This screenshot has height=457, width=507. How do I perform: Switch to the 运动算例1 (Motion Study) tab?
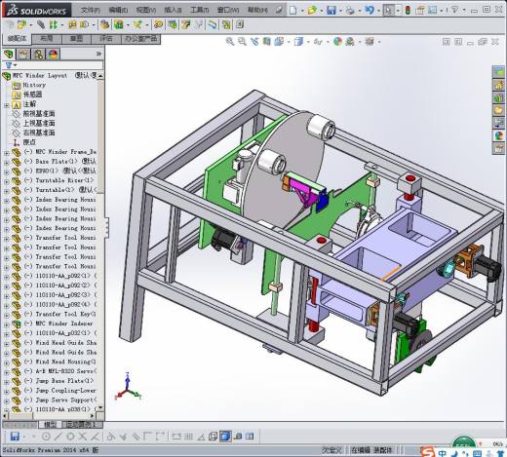(81, 425)
